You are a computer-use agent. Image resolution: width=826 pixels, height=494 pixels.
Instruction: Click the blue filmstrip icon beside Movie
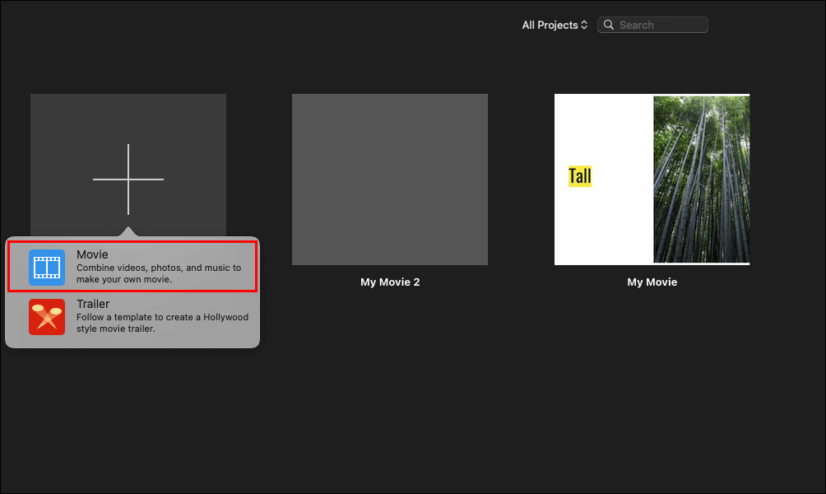pyautogui.click(x=47, y=266)
